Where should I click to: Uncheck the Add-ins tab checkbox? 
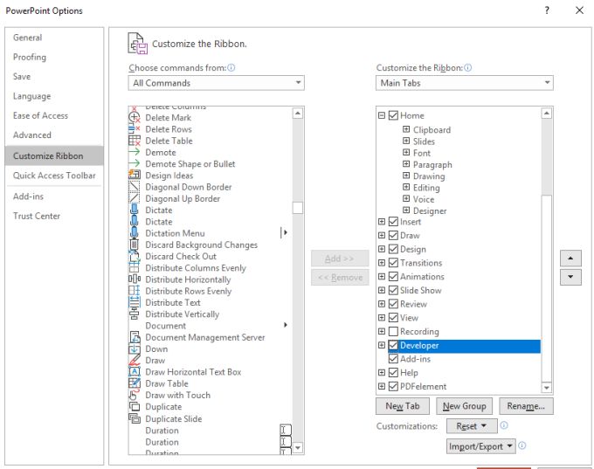pyautogui.click(x=394, y=359)
